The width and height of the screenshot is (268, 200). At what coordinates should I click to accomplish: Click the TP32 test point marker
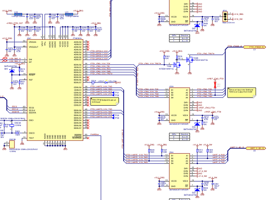(x=113, y=95)
